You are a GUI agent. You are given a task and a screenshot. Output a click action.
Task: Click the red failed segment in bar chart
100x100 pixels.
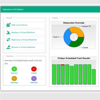(63, 65)
